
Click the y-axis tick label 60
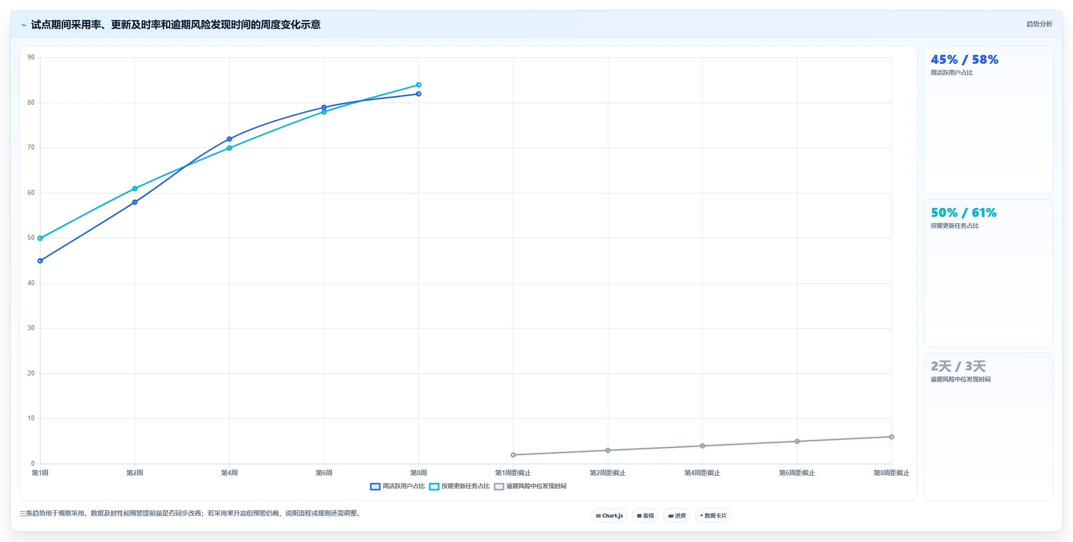coord(31,193)
